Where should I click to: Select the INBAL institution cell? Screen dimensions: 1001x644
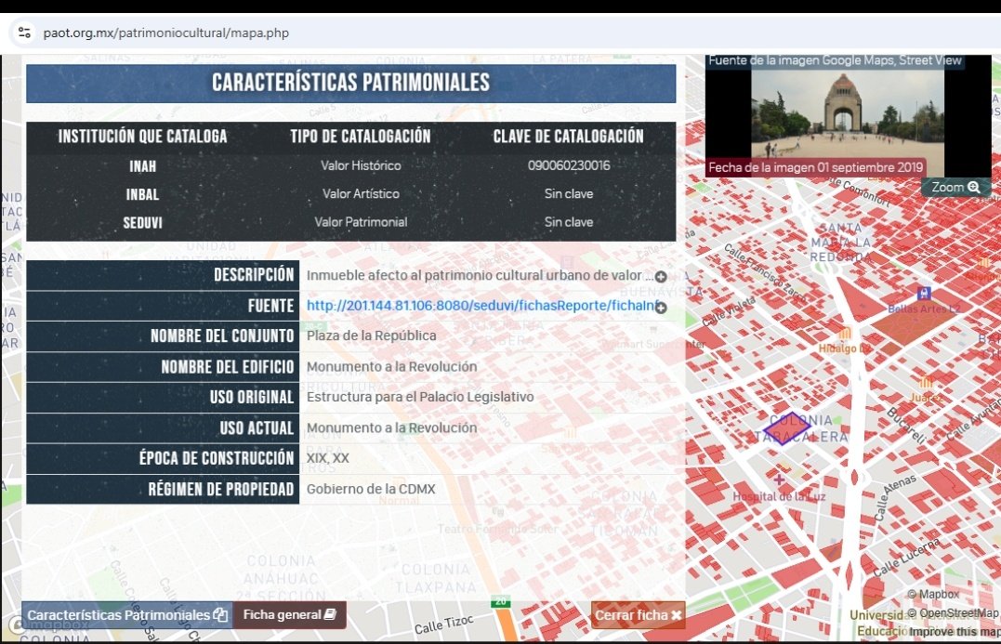pos(142,194)
